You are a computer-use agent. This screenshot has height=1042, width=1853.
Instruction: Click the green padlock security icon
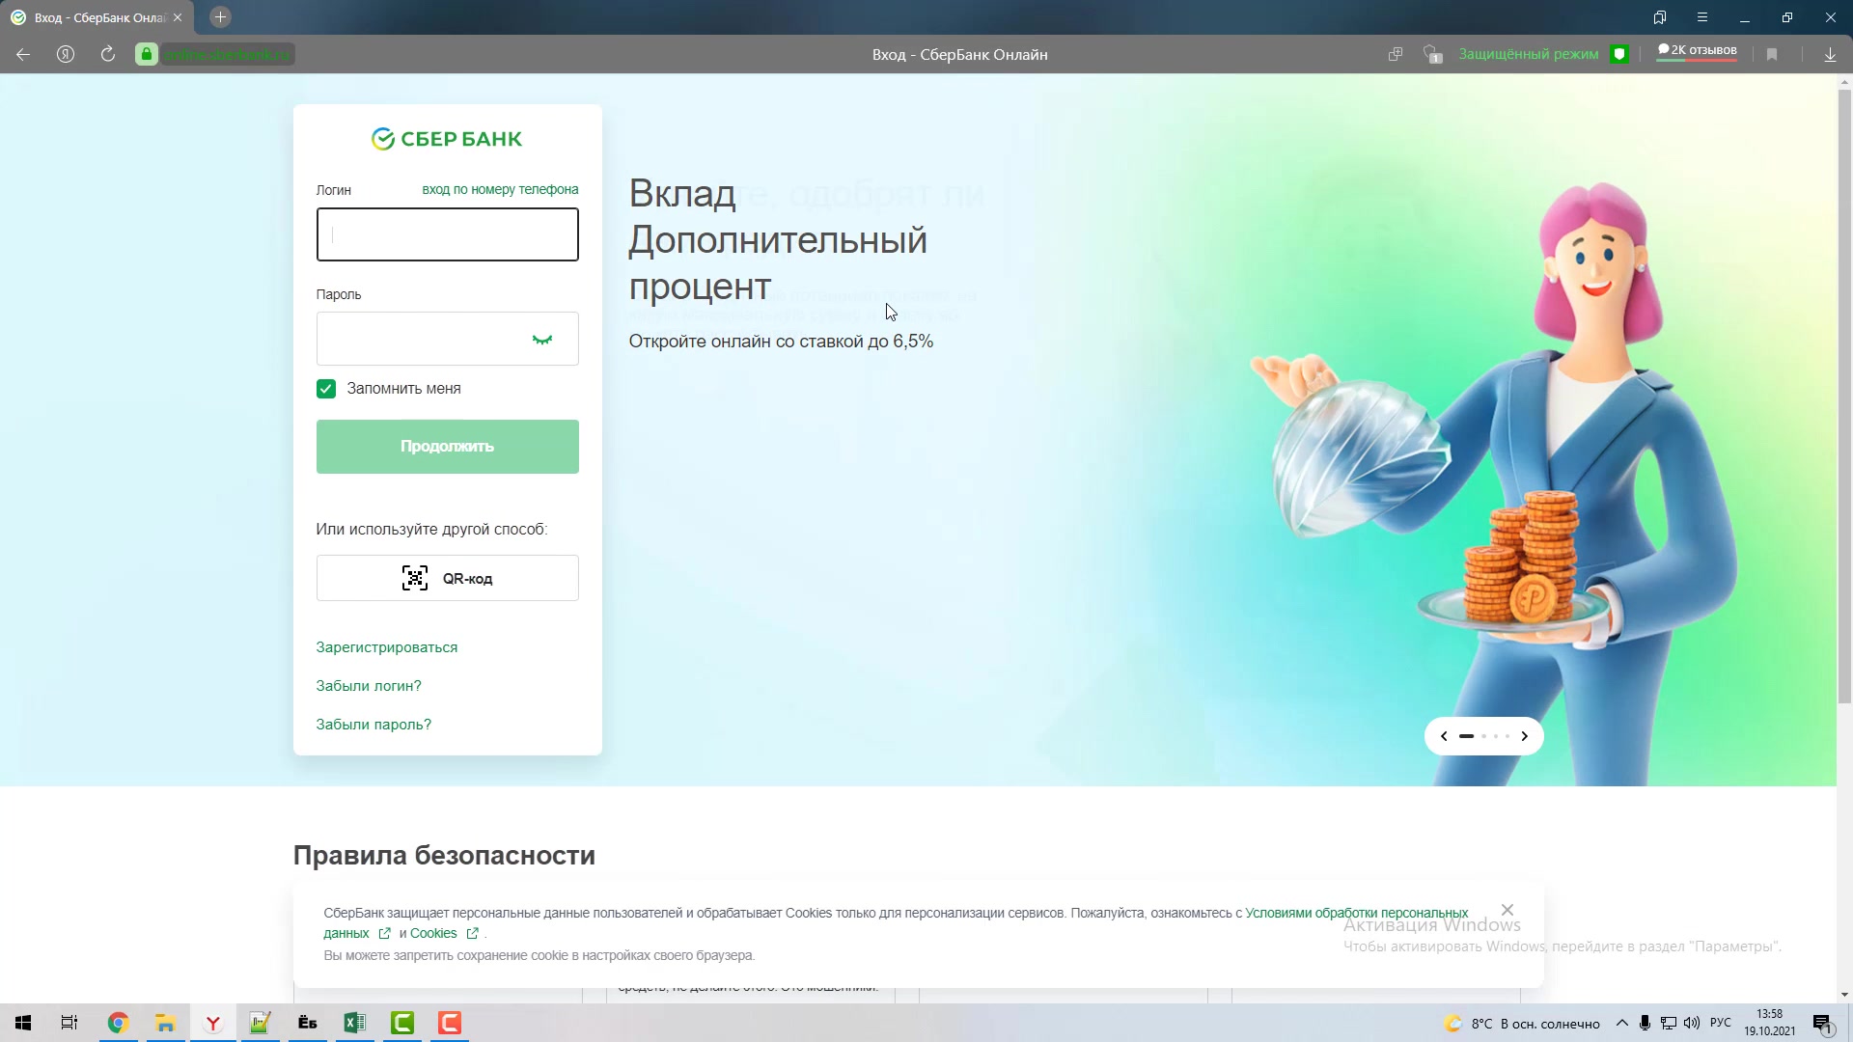click(x=147, y=54)
